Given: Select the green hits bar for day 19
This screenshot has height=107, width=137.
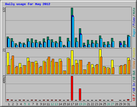Looking at the screenshot, I should [x=80, y=31].
